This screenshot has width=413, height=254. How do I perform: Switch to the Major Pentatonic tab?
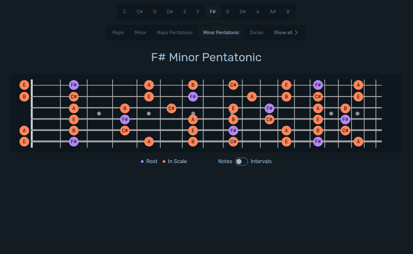174,32
